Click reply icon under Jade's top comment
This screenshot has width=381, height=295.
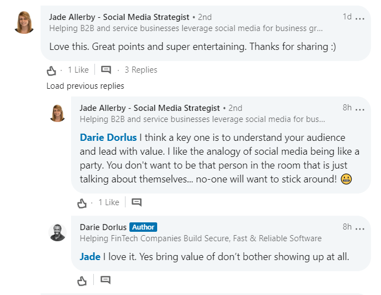pos(106,70)
